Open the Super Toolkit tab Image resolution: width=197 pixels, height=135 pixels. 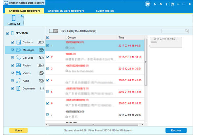point(105,11)
